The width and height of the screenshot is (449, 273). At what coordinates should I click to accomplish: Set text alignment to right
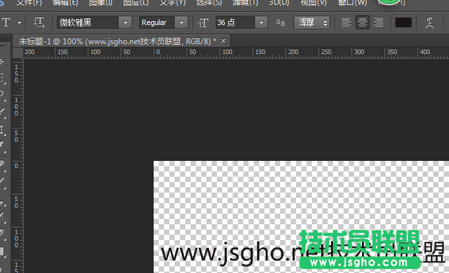coord(378,22)
